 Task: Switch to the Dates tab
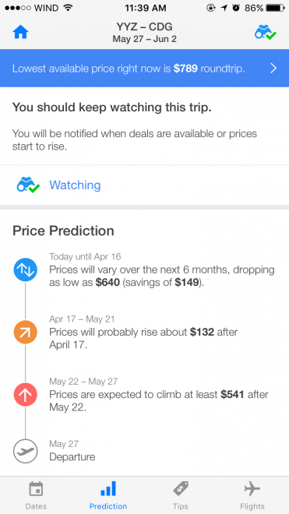(x=36, y=495)
